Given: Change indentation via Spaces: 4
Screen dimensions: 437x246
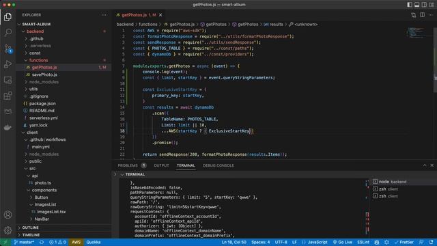Looking at the screenshot, I should pos(261,242).
